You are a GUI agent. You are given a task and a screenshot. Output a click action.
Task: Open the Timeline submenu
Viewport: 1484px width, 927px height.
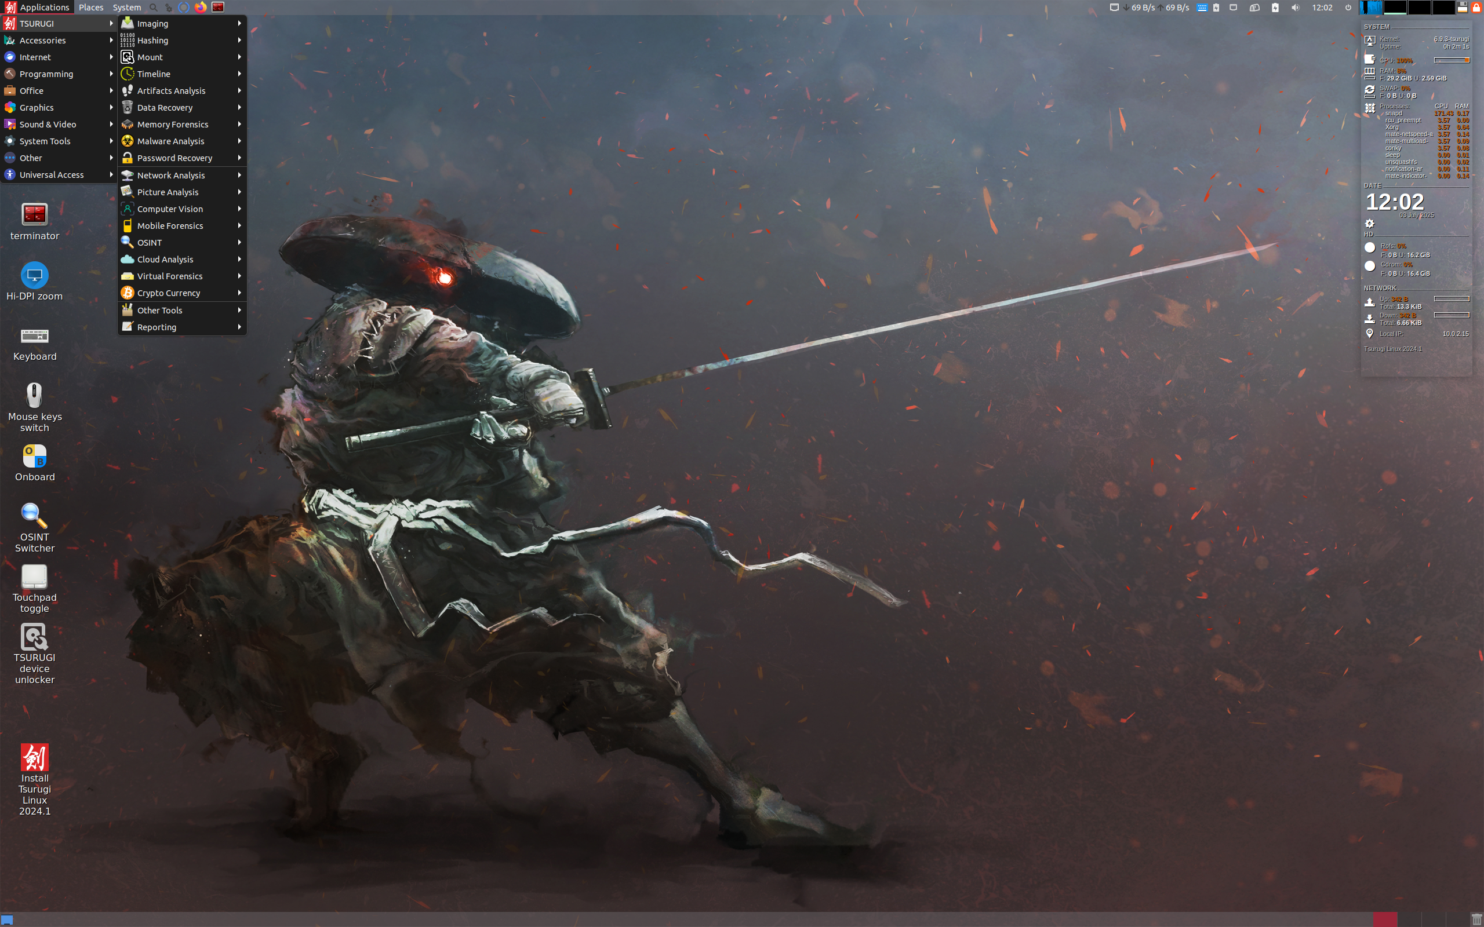click(182, 74)
